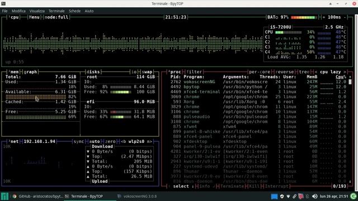
Task: Toggle per-core process CPU usage
Action: tap(260, 72)
